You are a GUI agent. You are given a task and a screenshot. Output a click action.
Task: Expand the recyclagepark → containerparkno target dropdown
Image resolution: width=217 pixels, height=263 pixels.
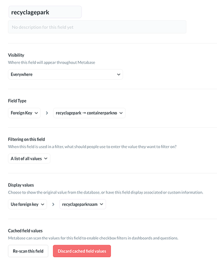pyautogui.click(x=89, y=113)
